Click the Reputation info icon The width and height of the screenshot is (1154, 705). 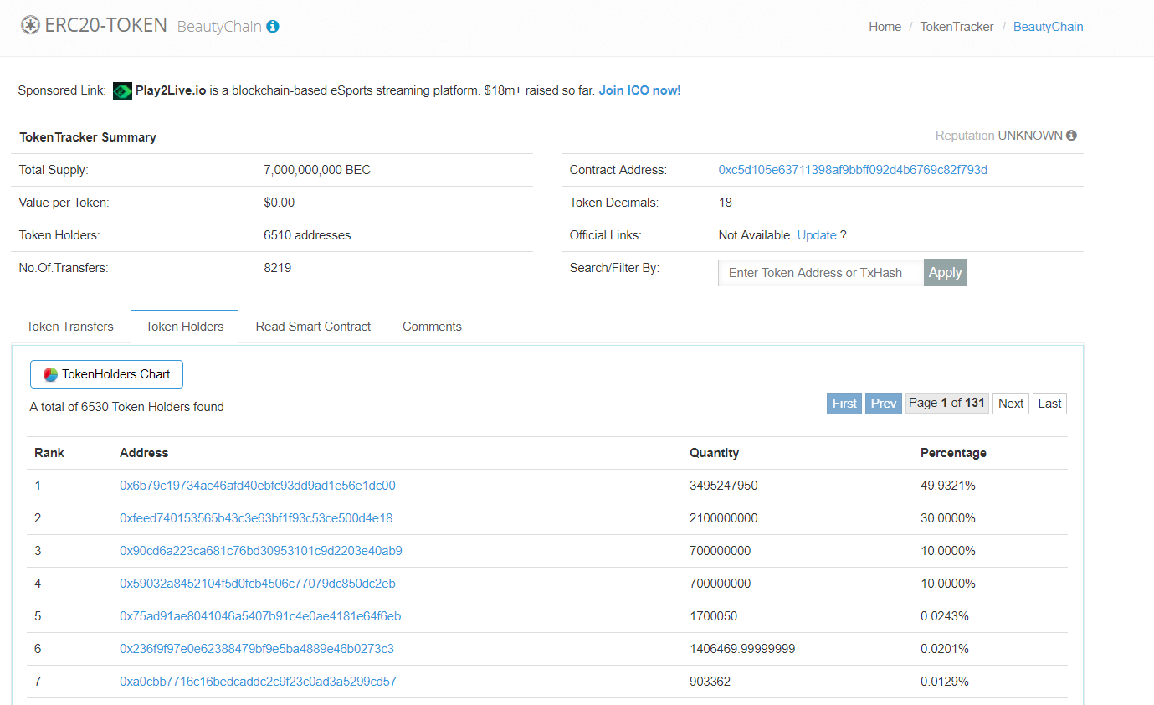[1072, 136]
